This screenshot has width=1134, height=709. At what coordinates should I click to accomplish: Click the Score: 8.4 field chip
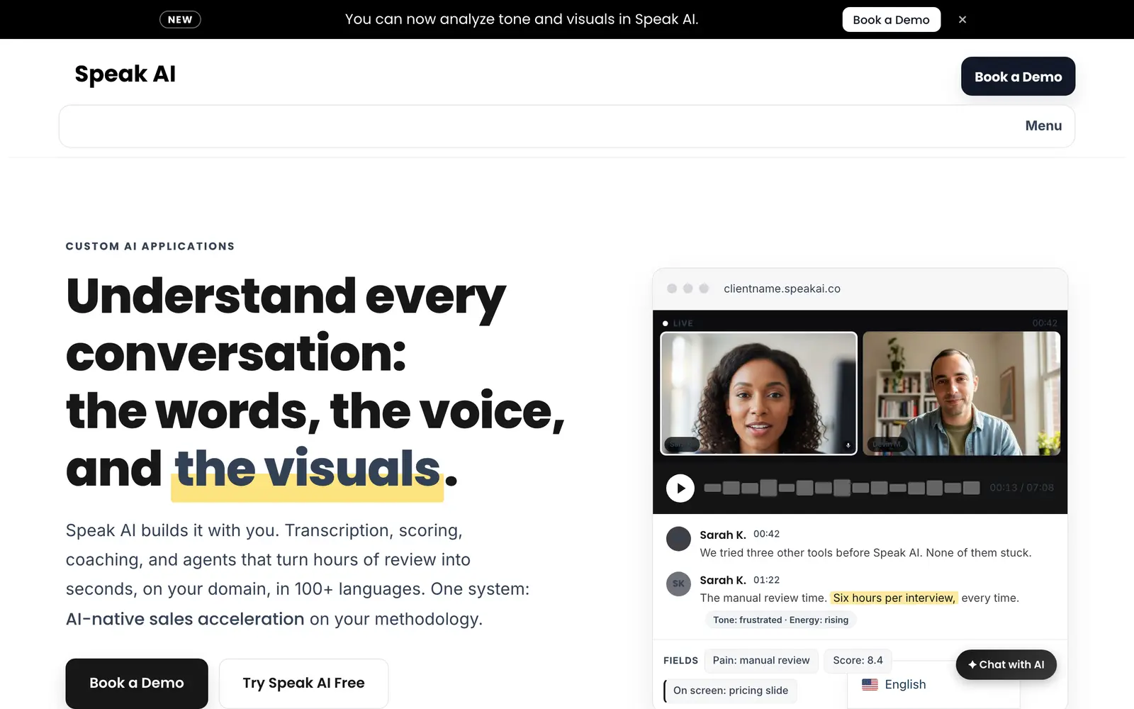click(x=858, y=660)
